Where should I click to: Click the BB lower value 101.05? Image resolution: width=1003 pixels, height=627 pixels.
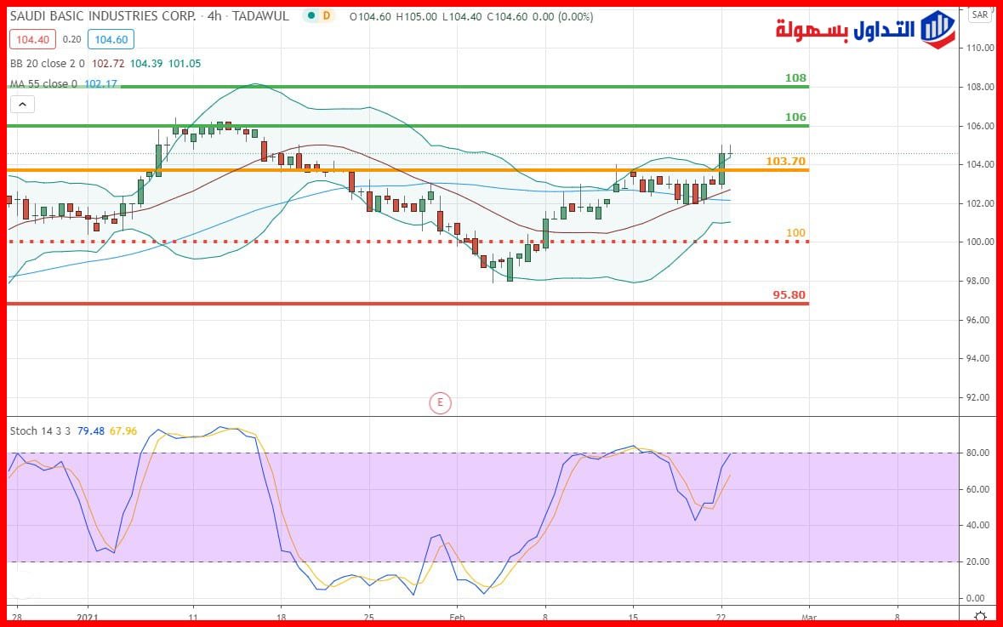coord(185,63)
